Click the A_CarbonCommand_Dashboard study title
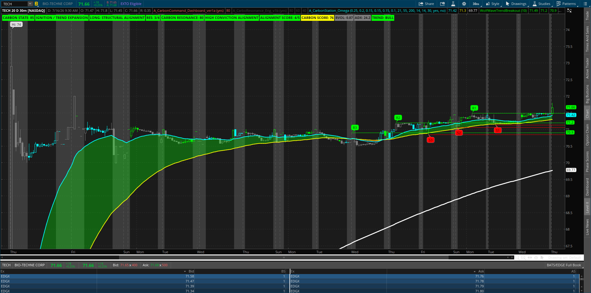 188,11
